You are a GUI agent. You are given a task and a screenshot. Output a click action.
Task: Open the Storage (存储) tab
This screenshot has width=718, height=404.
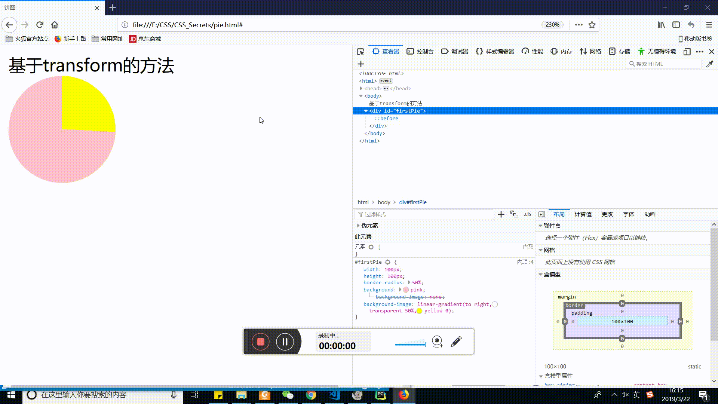[620, 52]
